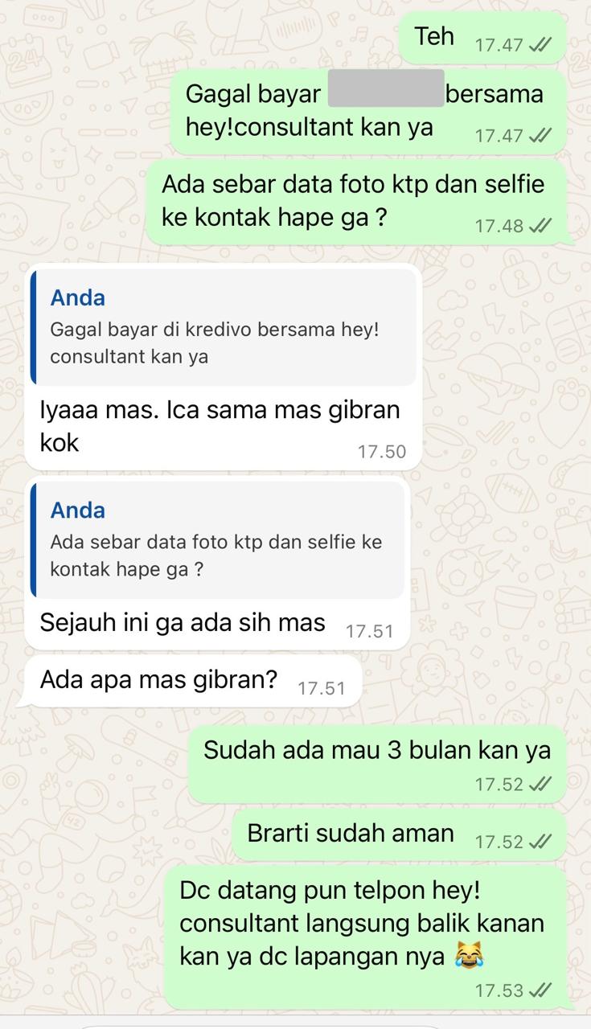Open quoted reply "Gagal bayar di kredivo bersama hey!"
The image size is (591, 1029).
tap(224, 327)
